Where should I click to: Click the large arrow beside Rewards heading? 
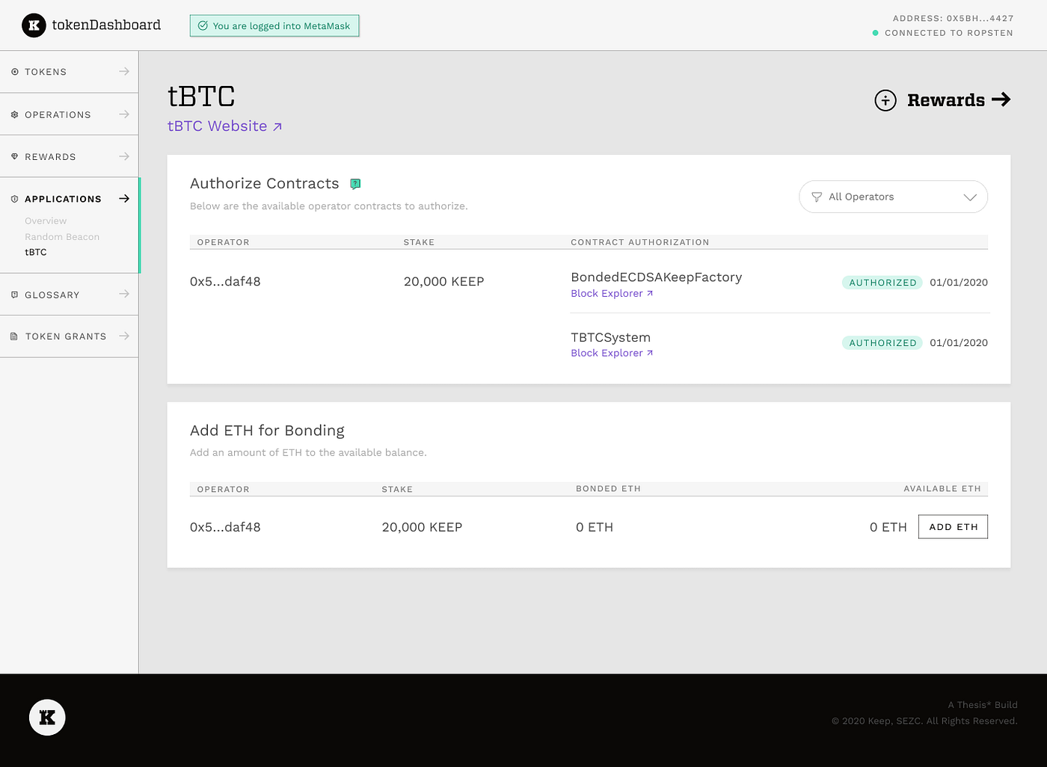click(1001, 99)
